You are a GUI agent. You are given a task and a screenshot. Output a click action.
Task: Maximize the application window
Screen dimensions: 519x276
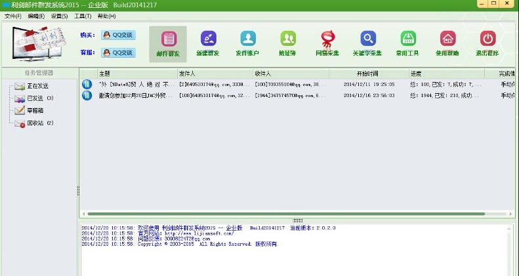(494, 3)
